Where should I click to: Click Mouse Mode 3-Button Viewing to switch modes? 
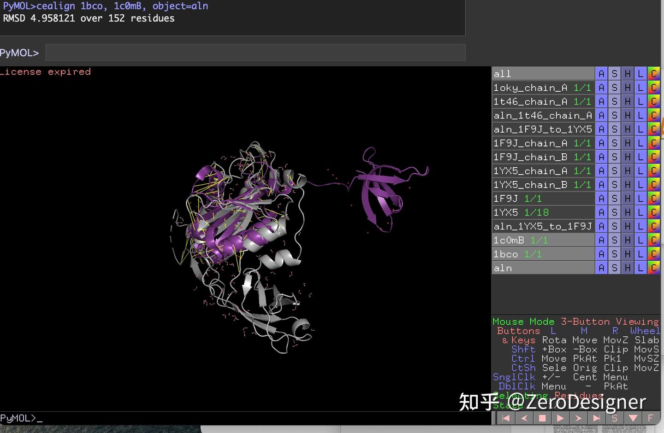tap(575, 321)
